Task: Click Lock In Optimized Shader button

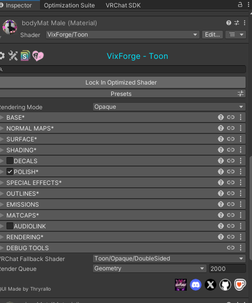Action: click(122, 83)
